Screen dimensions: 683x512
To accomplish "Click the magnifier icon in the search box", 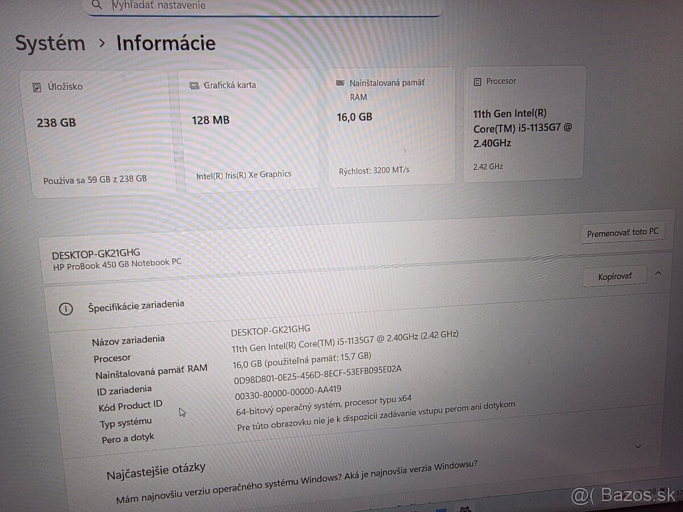I will pos(97,5).
